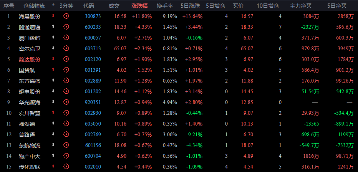Screen dimensions: 358x172
Task: Select stock name 物产中大
Action: pos(30,156)
